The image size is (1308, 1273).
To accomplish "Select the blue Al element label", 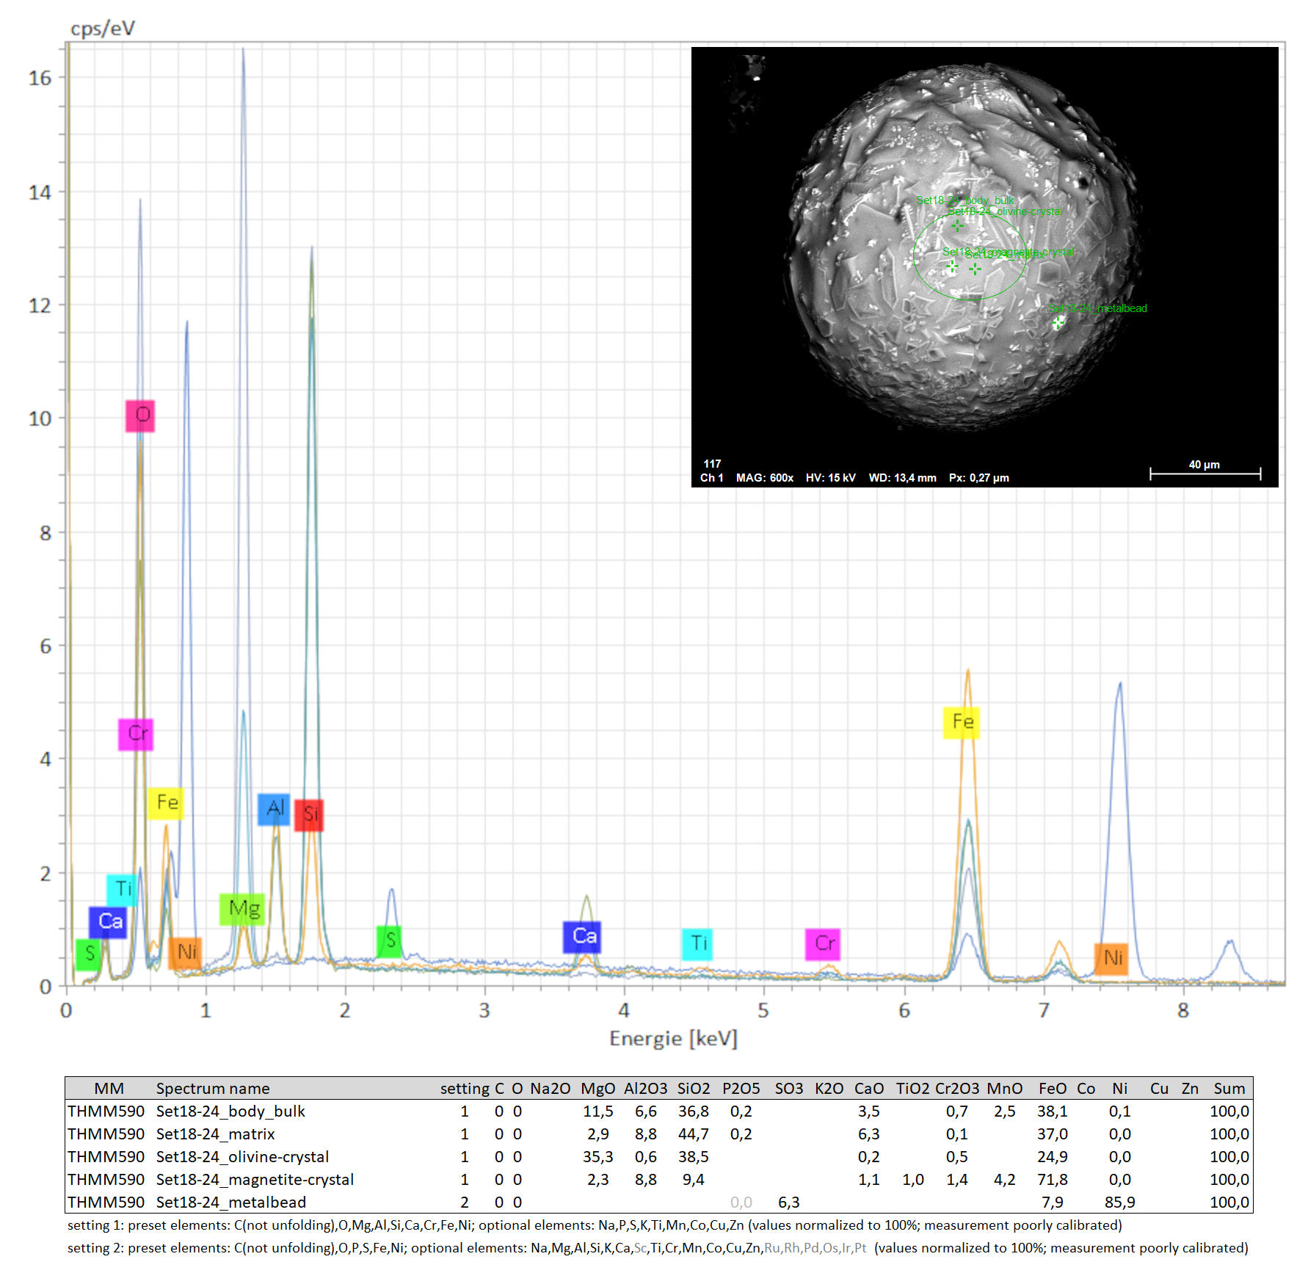I will (x=274, y=809).
